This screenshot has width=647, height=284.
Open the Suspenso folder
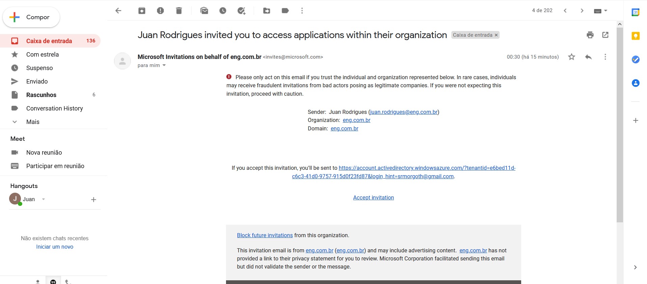pyautogui.click(x=50, y=68)
